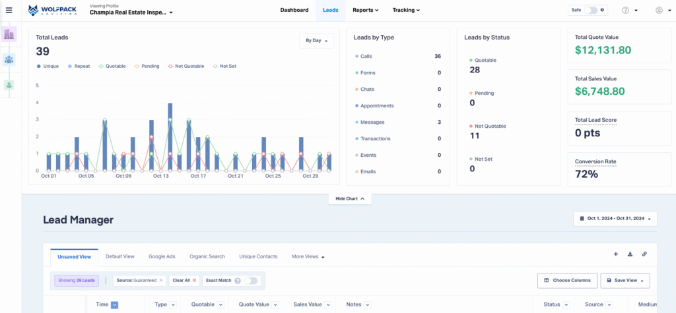Open the Notes column dropdown
The width and height of the screenshot is (676, 313).
pos(367,305)
